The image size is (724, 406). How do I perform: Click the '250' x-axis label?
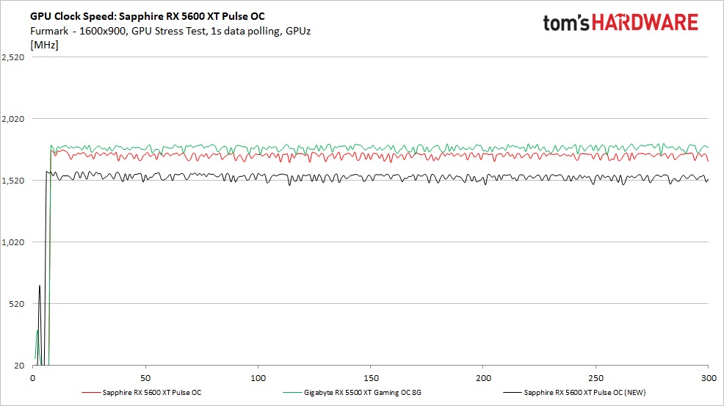(596, 378)
